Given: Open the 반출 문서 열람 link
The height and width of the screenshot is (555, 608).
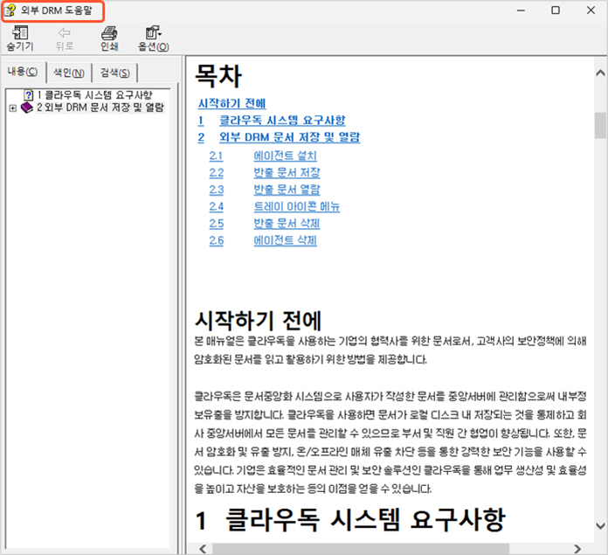Looking at the screenshot, I should coord(287,190).
